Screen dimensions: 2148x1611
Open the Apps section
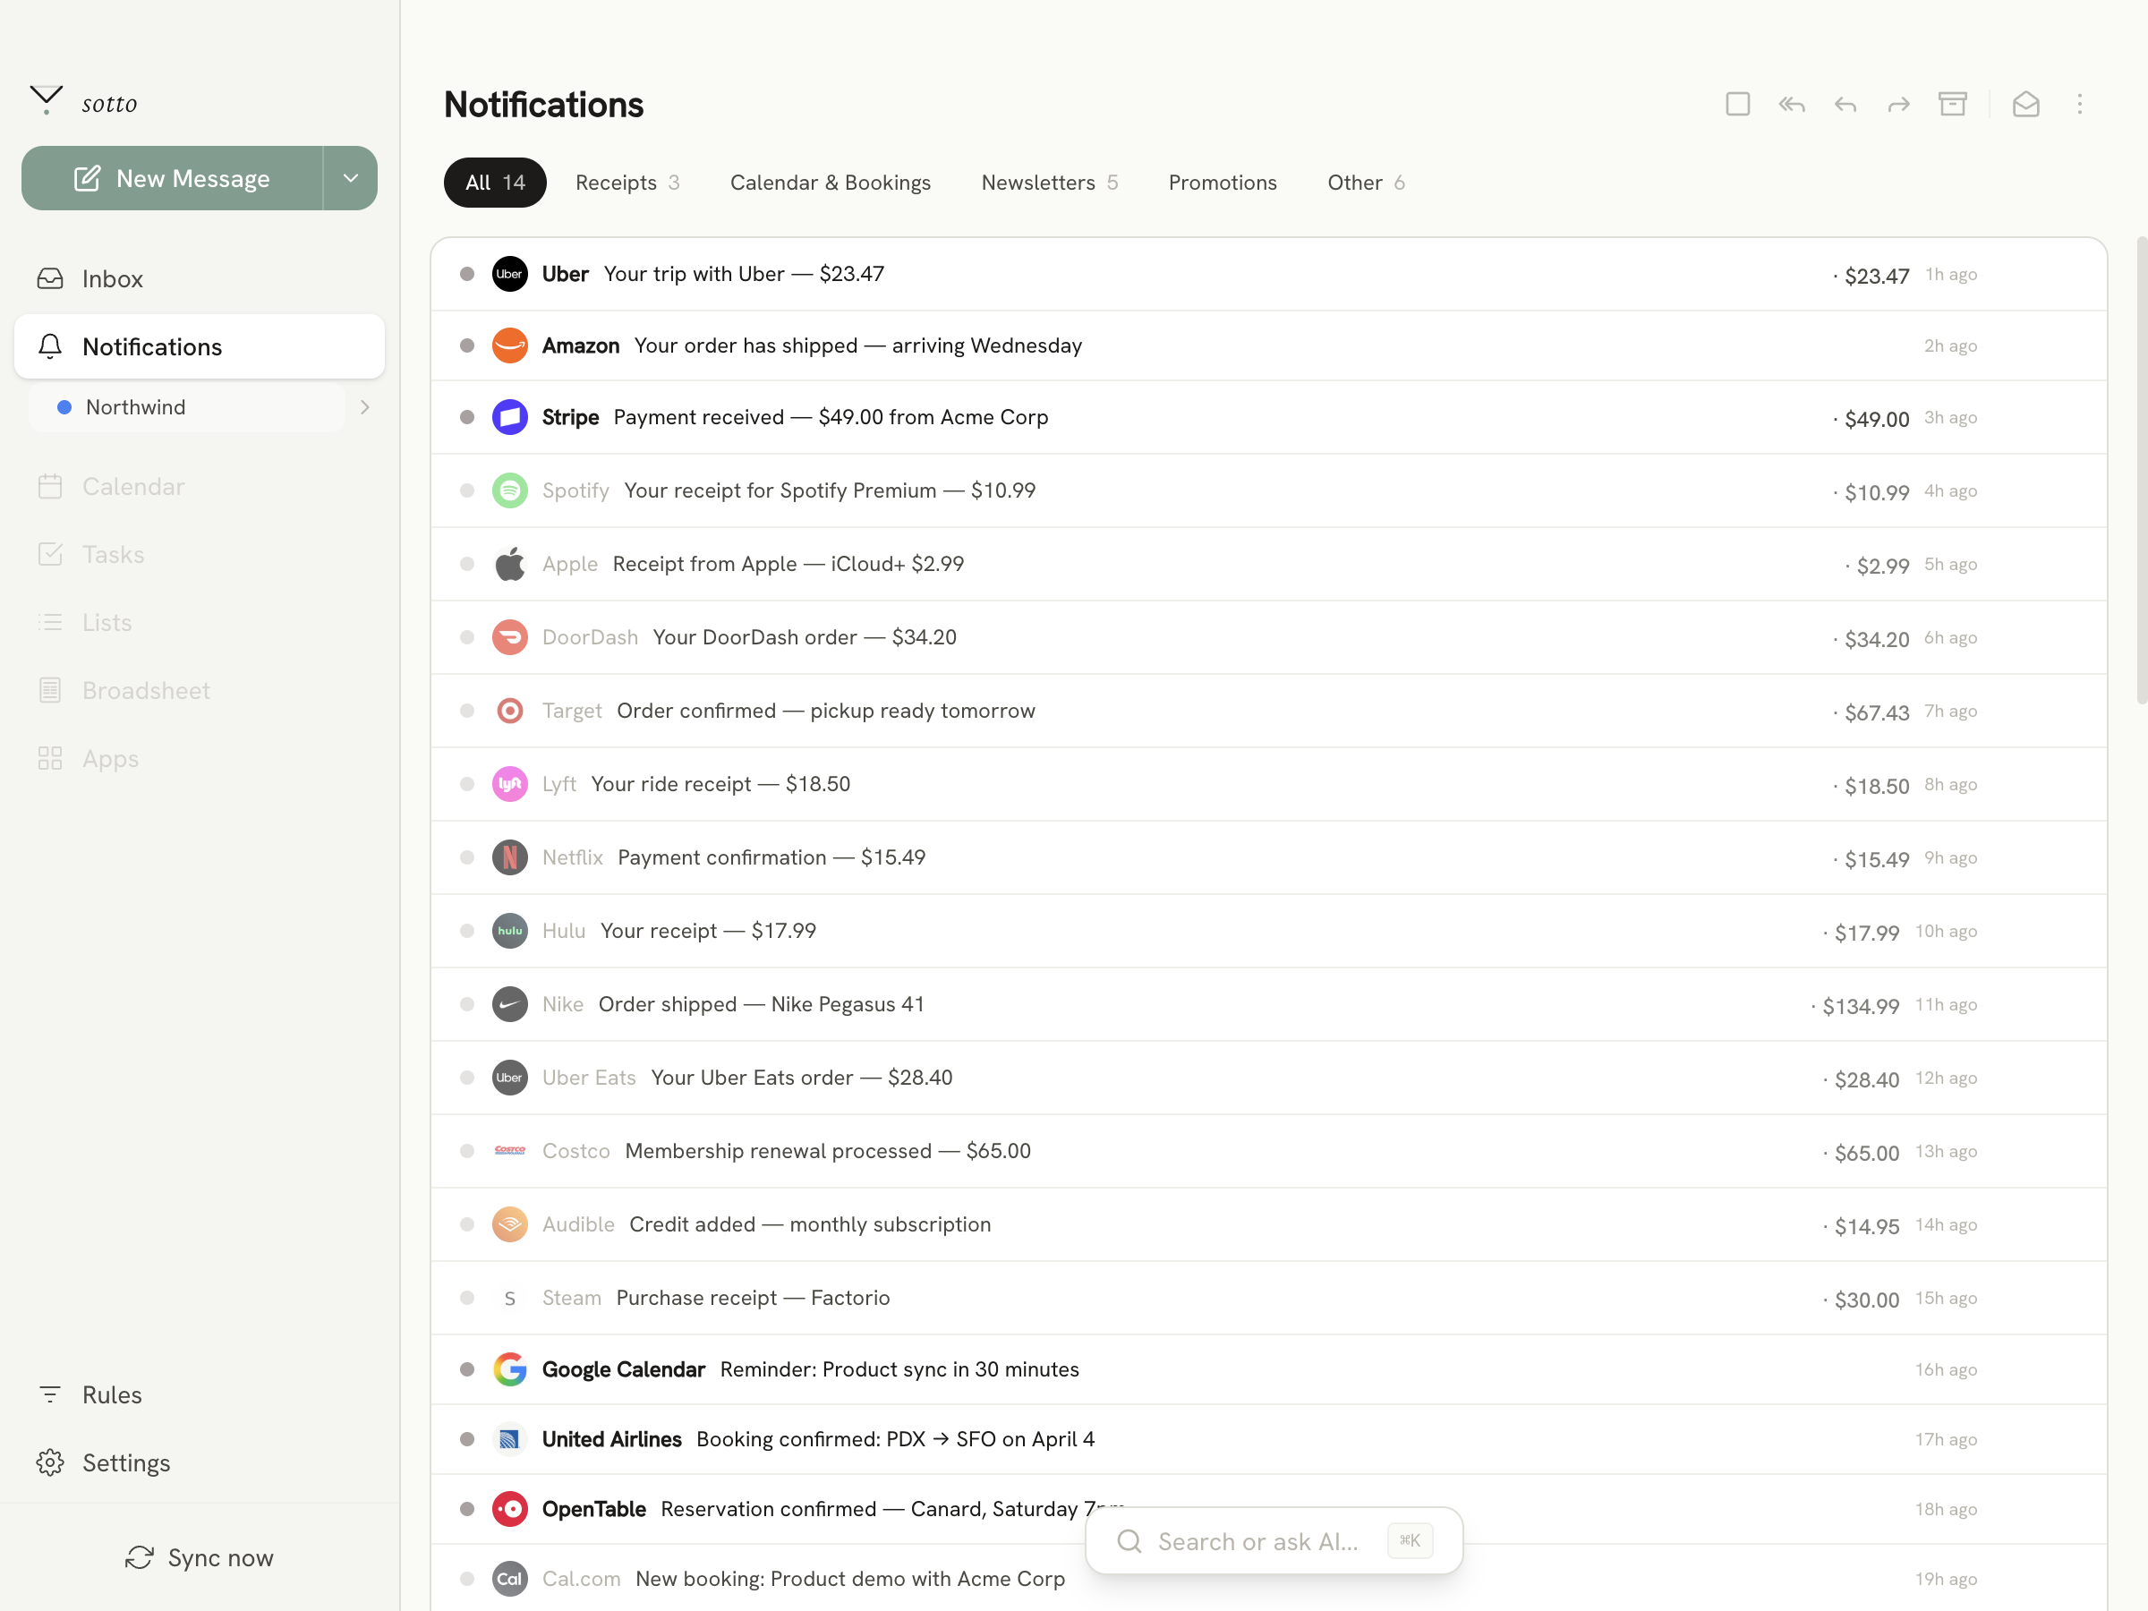click(110, 758)
